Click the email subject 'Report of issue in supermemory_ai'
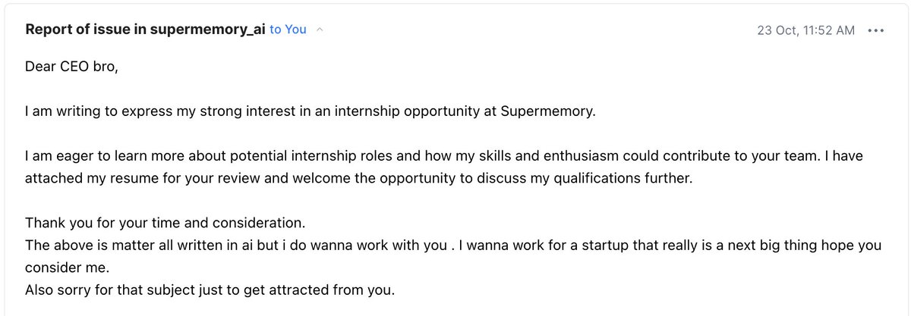Viewport: 911px width, 316px height. 145,30
